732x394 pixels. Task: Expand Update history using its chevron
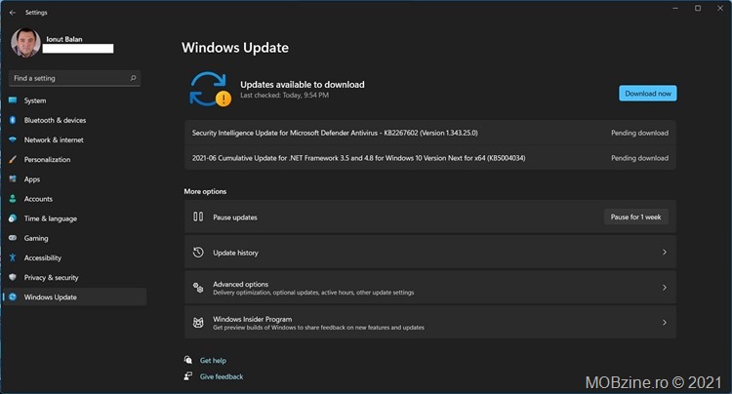tap(665, 253)
